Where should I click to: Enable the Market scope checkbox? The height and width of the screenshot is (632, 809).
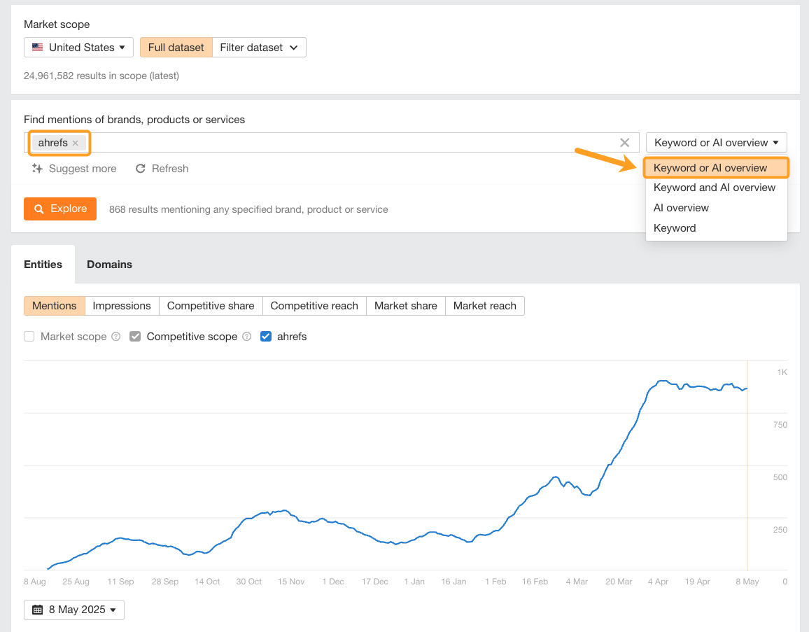click(29, 336)
